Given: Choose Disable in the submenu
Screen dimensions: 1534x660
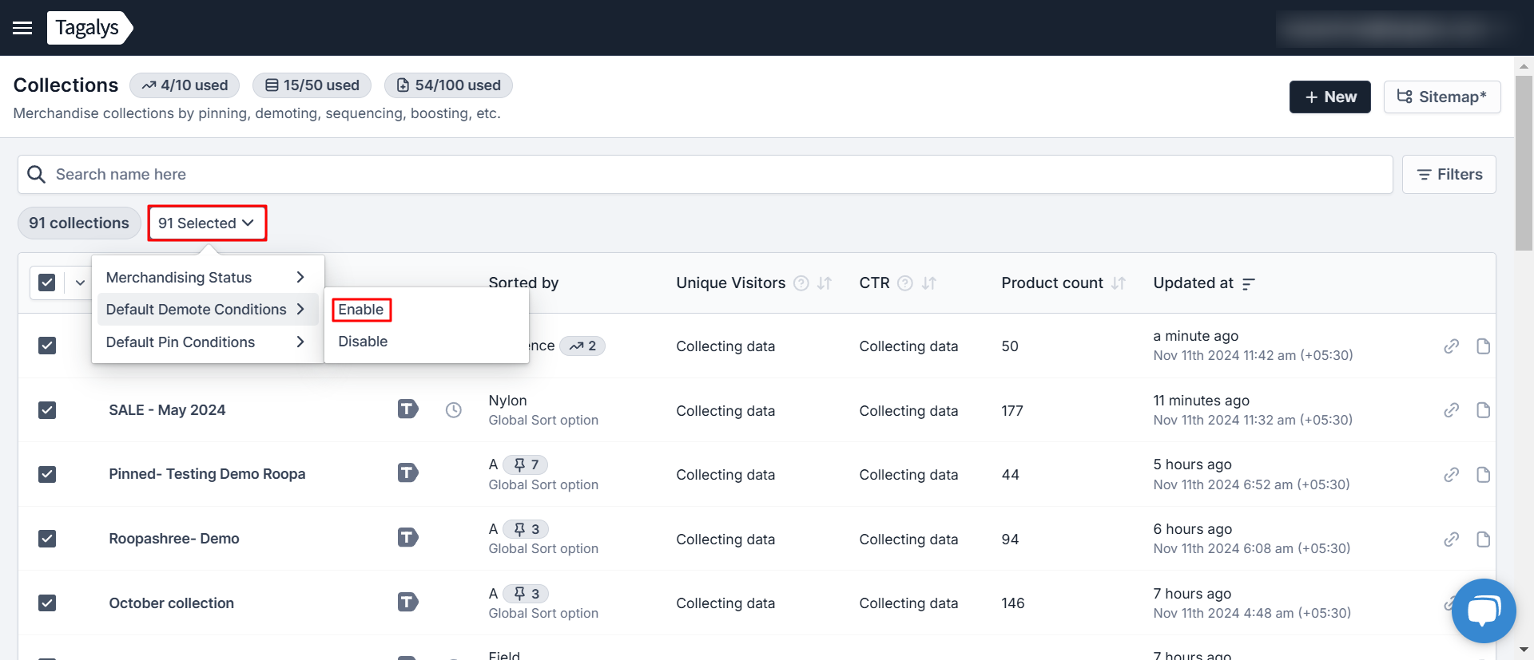Looking at the screenshot, I should pyautogui.click(x=363, y=342).
